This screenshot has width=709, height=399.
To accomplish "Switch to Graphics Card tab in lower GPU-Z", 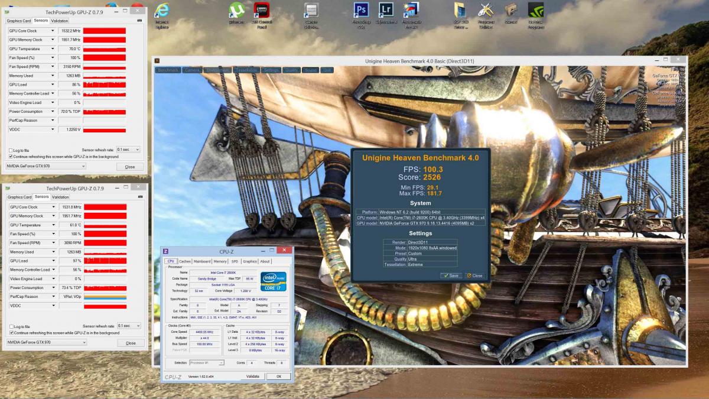I will point(19,197).
